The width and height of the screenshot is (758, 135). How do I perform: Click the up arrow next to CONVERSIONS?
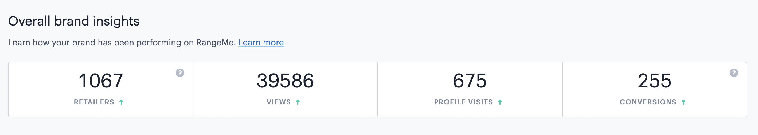[x=683, y=102]
